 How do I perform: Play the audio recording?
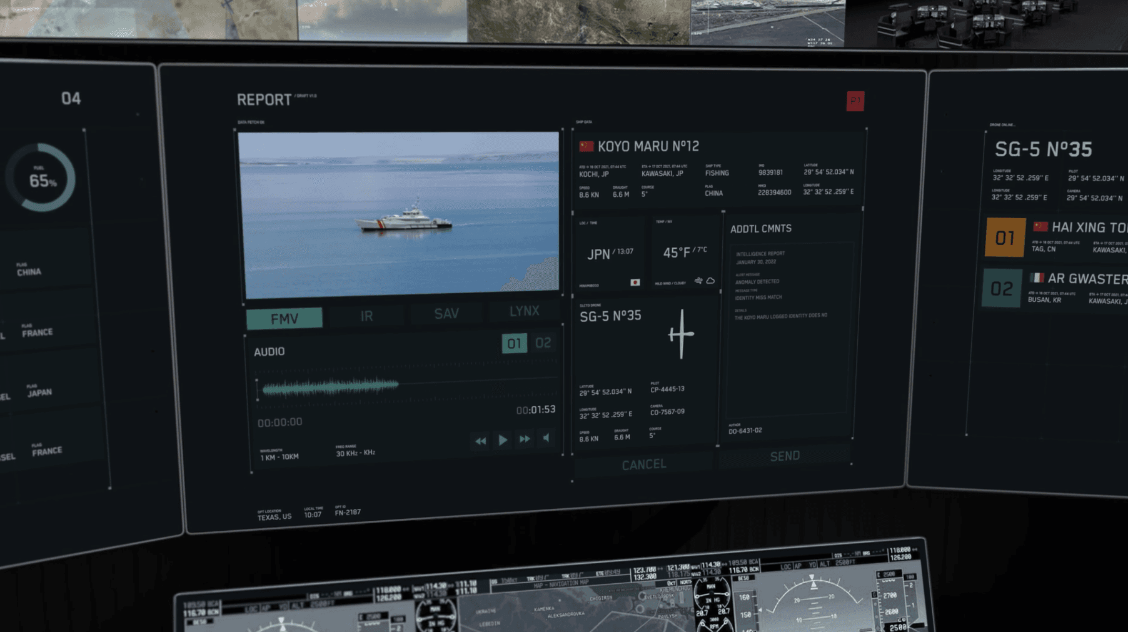[503, 440]
